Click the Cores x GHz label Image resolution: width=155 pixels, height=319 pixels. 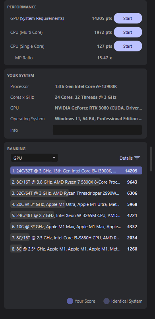[22, 97]
